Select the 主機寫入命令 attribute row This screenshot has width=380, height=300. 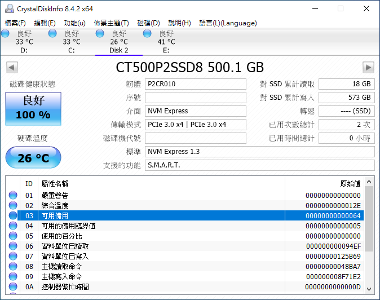[184, 277]
